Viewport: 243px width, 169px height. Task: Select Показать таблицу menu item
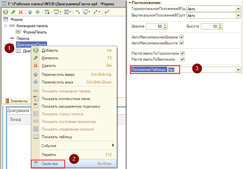(74, 137)
